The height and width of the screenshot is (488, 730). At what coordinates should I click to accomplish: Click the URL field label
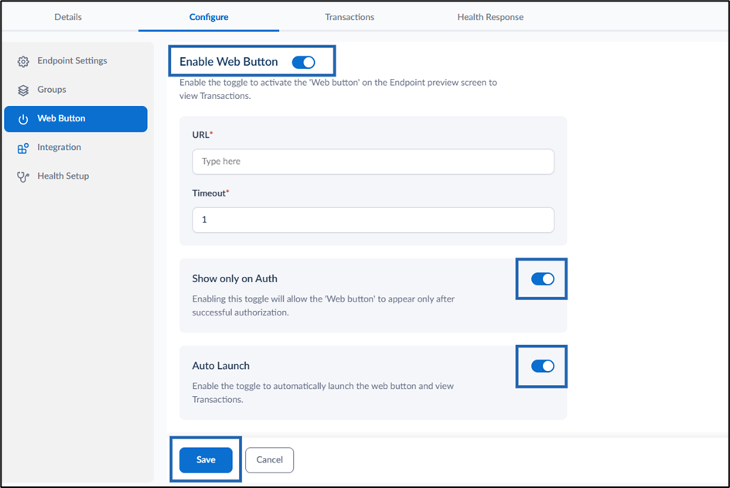pos(201,135)
